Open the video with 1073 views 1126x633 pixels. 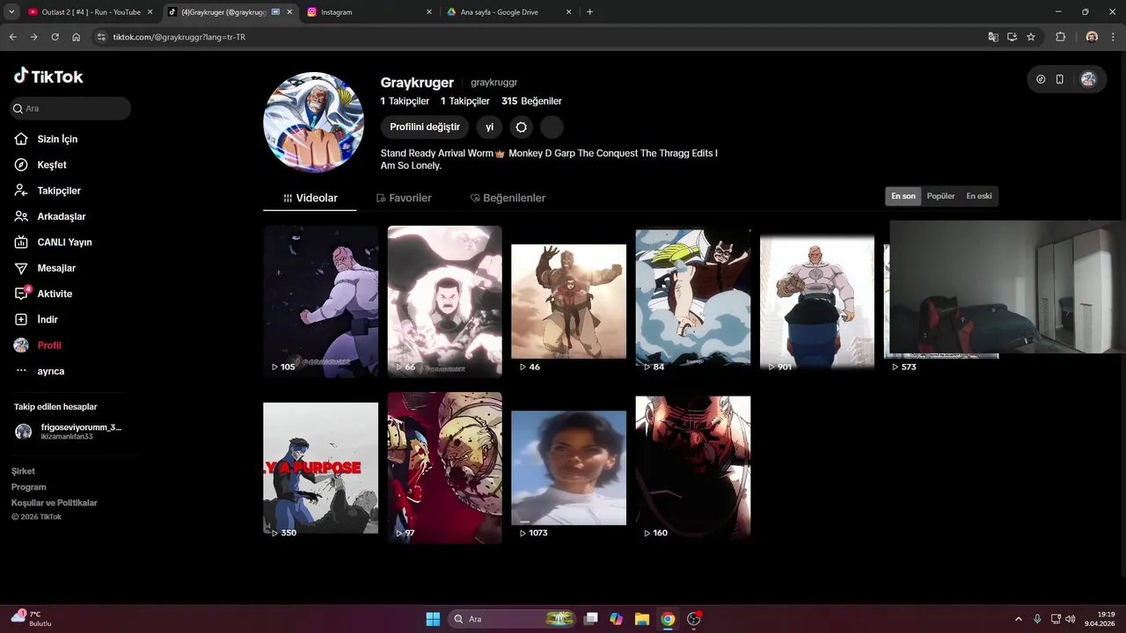(x=569, y=468)
